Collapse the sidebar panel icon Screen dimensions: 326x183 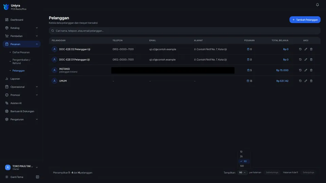tap(37, 177)
